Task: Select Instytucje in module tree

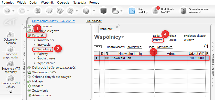Action: [x=44, y=45]
